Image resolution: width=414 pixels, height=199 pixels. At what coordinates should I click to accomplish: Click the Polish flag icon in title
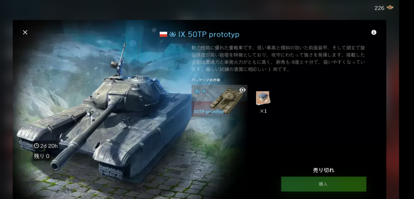tap(163, 34)
